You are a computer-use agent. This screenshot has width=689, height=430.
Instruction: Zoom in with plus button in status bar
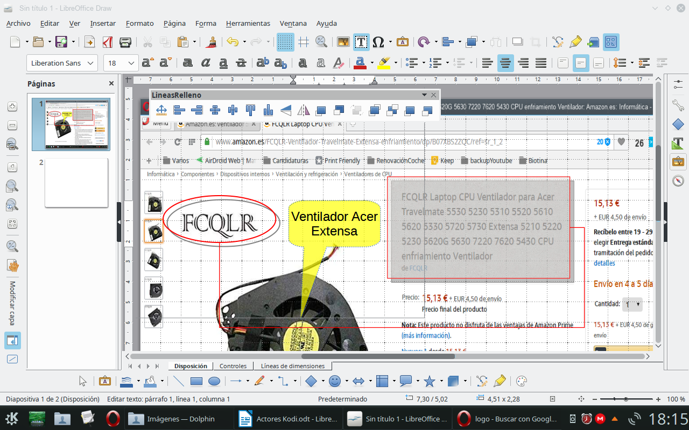coord(658,399)
